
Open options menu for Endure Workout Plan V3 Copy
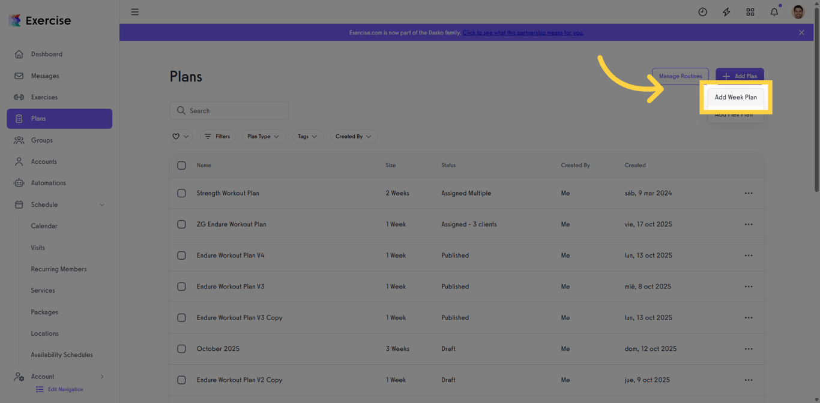(x=749, y=318)
